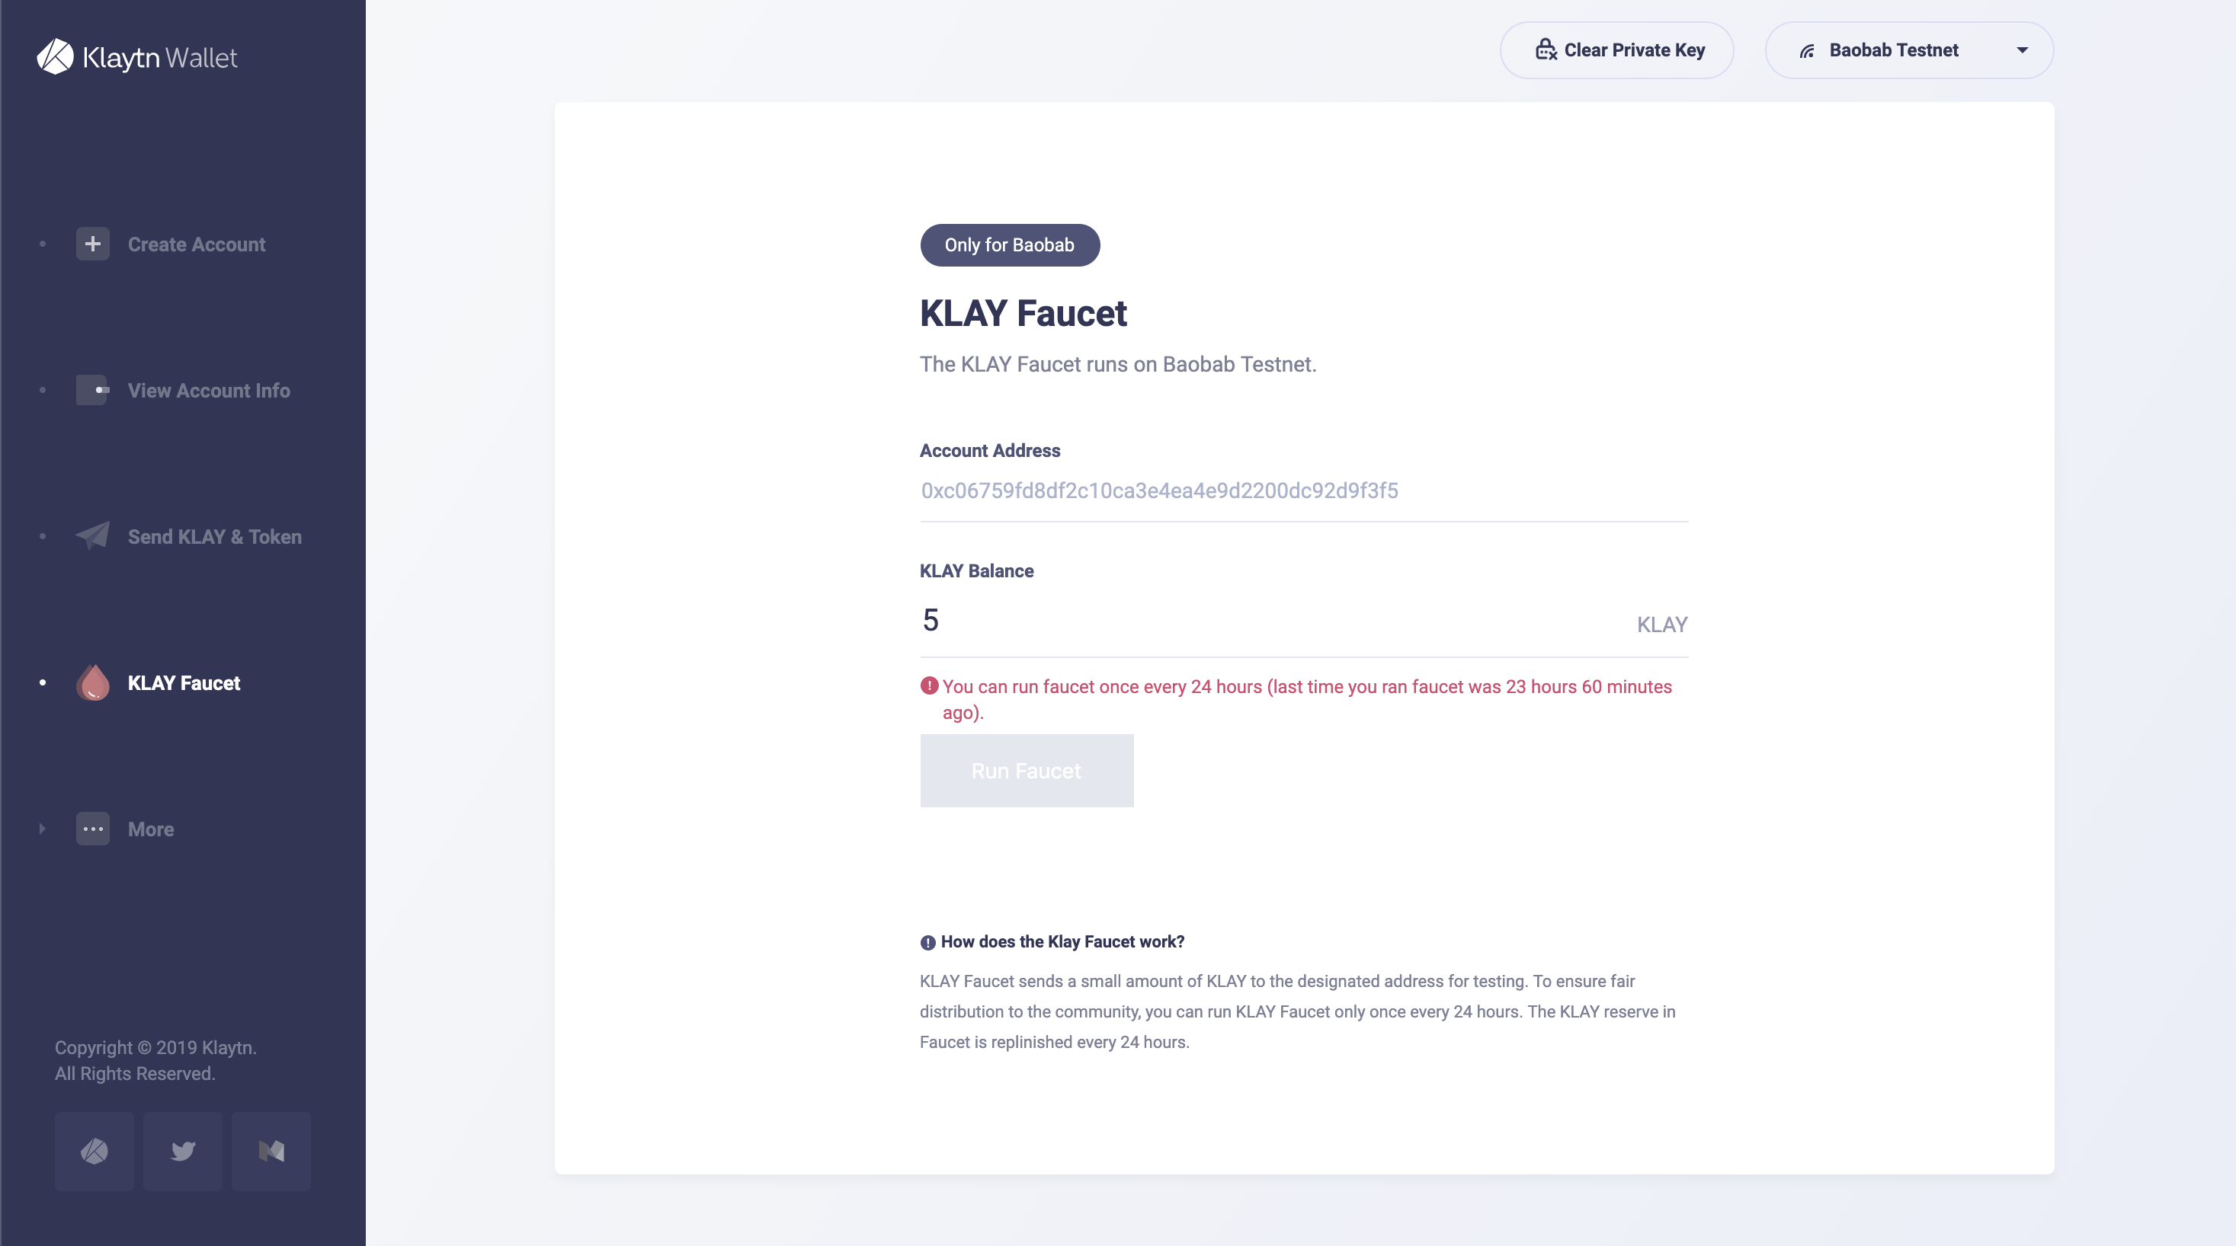Click the KLAY Faucet droplet icon

[94, 682]
